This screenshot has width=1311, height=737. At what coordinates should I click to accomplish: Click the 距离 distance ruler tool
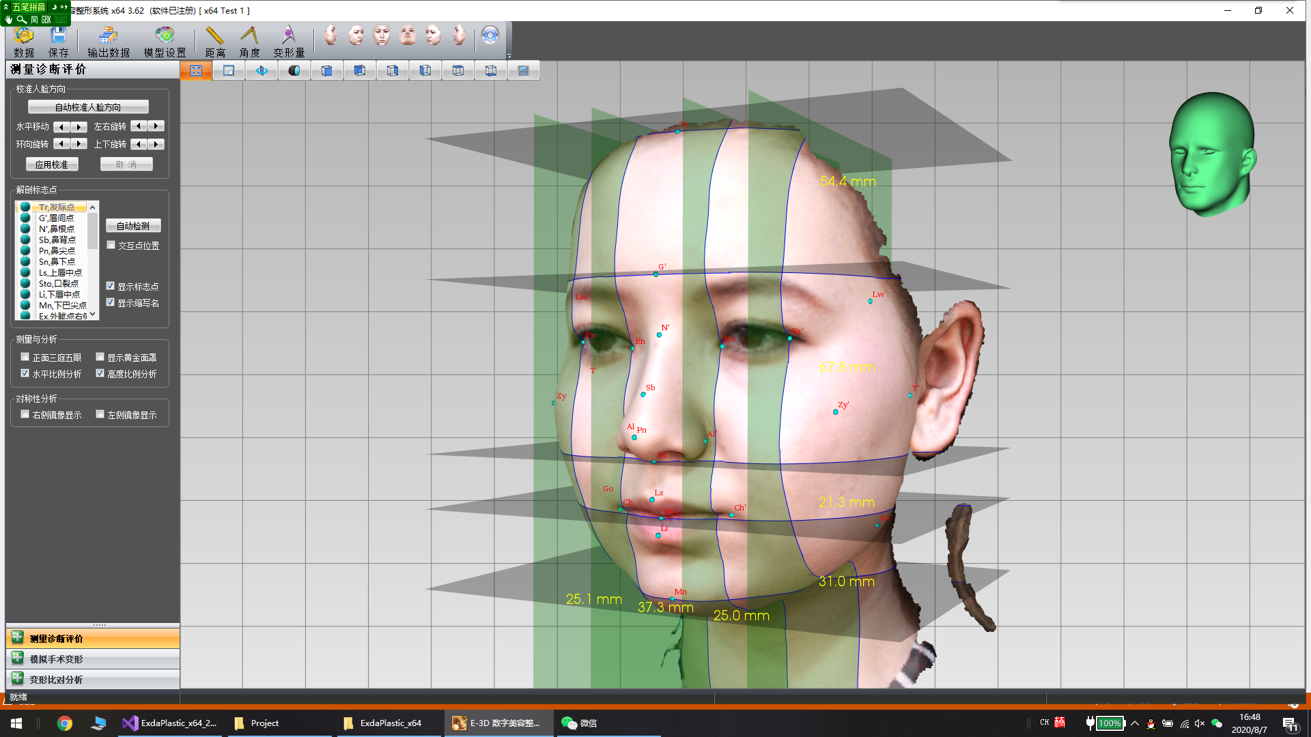[x=214, y=41]
